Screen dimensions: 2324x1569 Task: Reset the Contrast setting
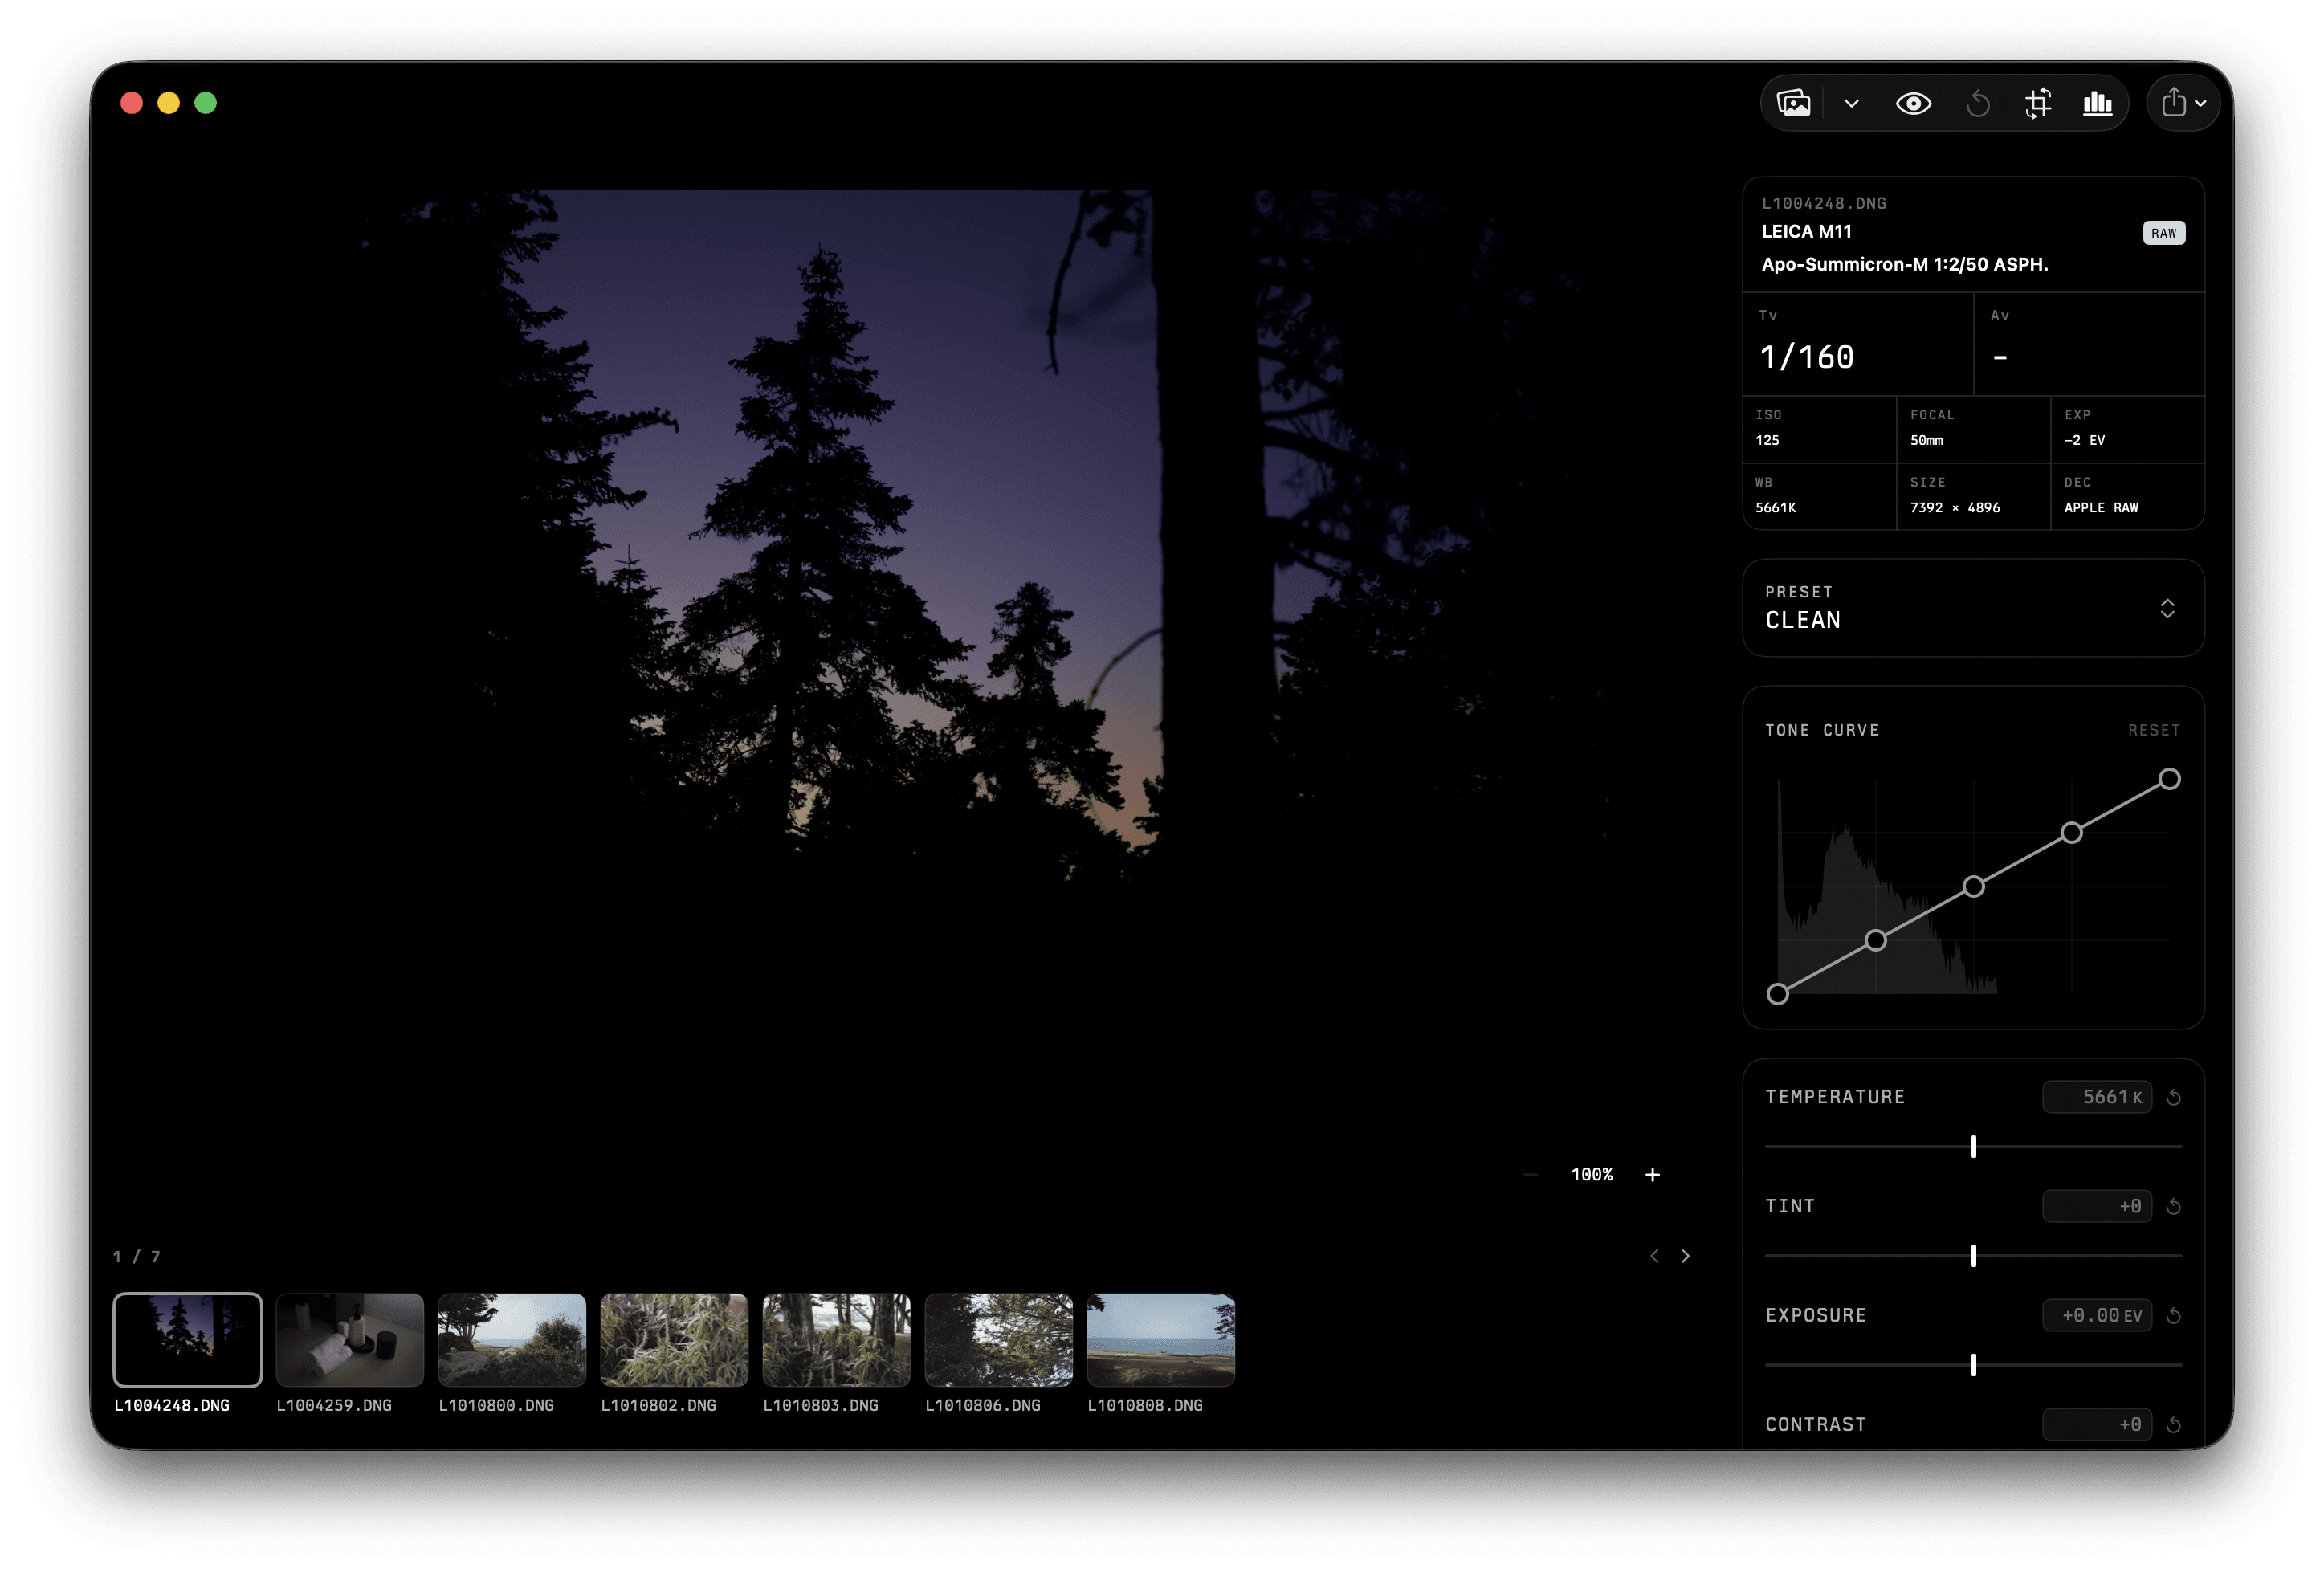pos(2173,1424)
